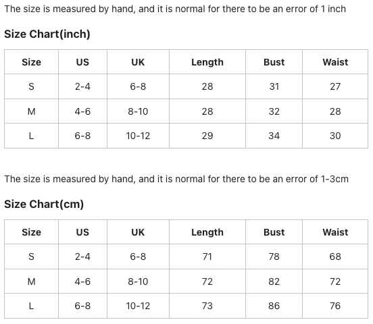Click size S cell in inch table
373x324 pixels.
coord(31,86)
